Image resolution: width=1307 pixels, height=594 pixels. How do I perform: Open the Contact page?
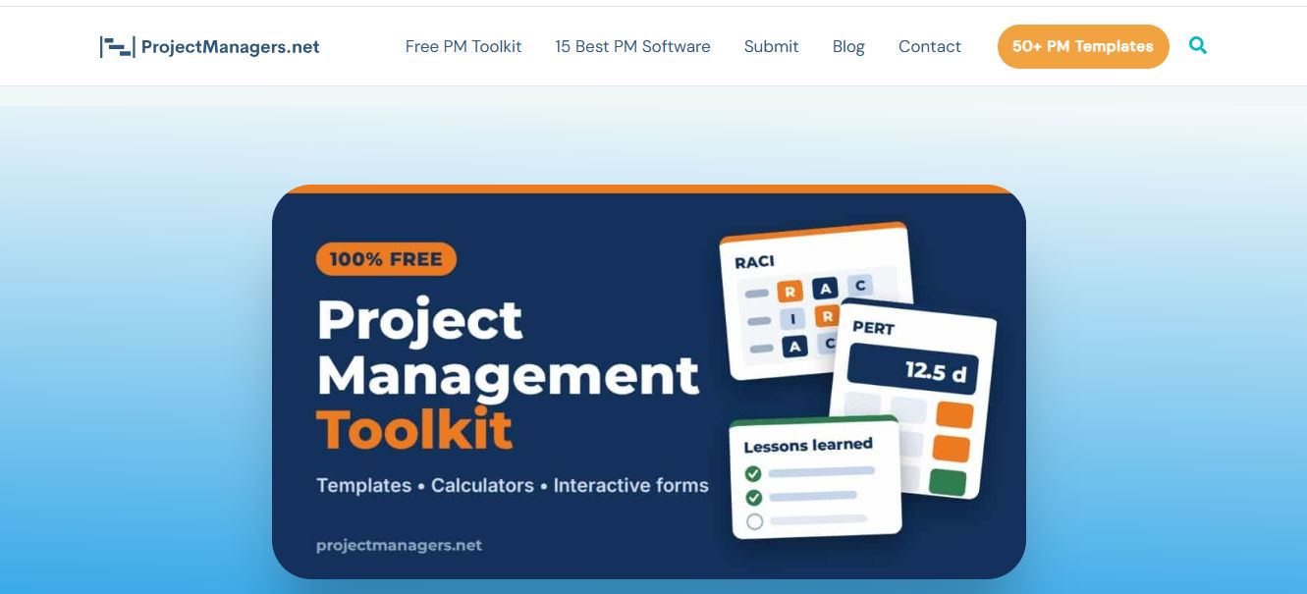pos(930,46)
